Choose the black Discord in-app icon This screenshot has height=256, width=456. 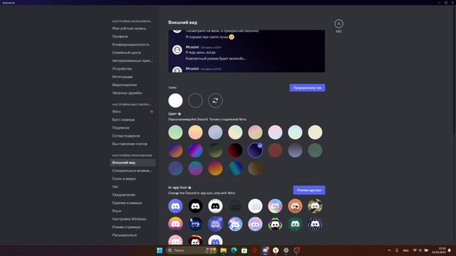195,206
